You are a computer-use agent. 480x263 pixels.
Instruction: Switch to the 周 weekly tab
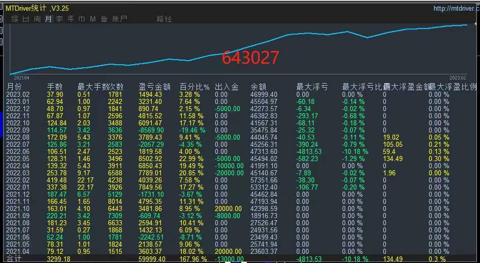point(37,19)
